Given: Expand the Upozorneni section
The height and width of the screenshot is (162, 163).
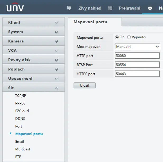Looking at the screenshot, I should (34, 78).
